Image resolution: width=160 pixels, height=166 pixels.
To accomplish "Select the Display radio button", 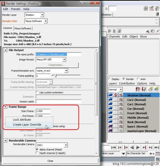I will (x=109, y=79).
